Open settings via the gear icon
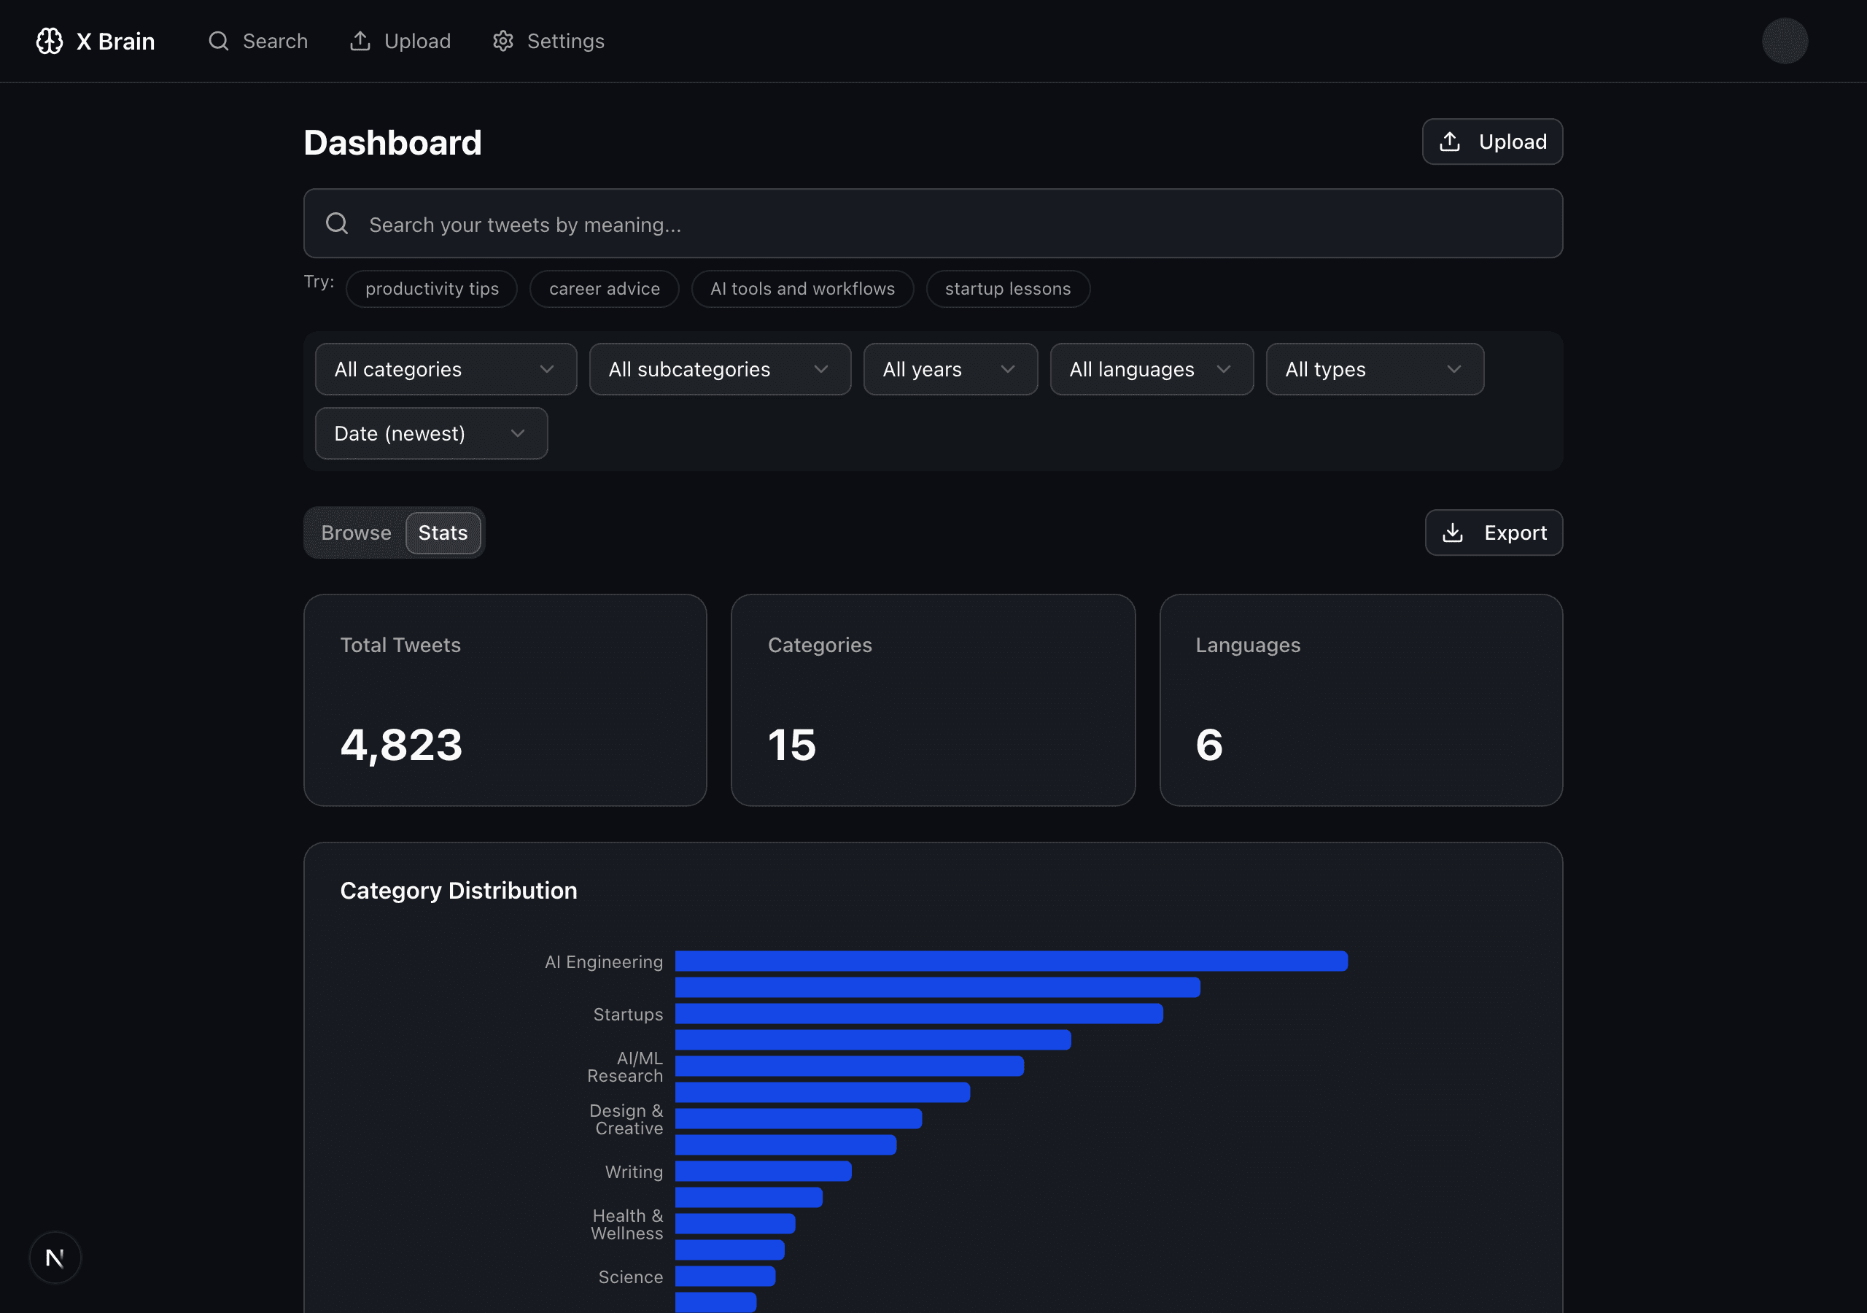1867x1313 pixels. (x=502, y=41)
